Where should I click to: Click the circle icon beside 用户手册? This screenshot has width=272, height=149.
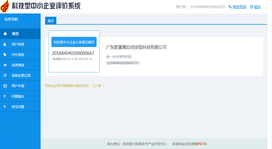pyautogui.click(x=5, y=86)
